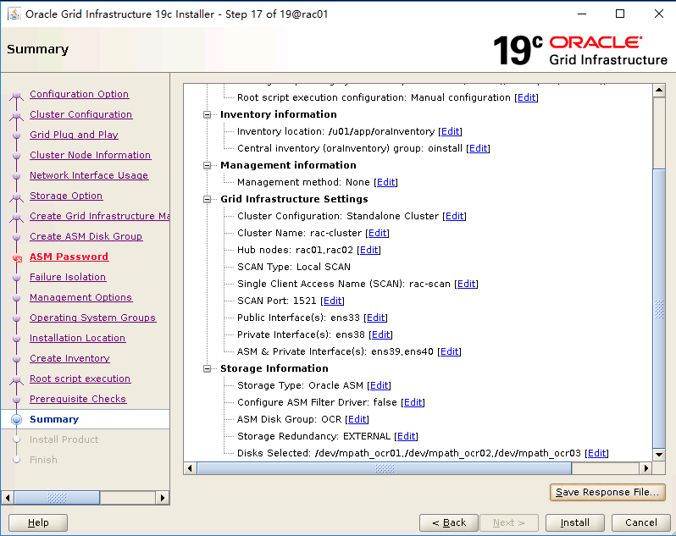Image resolution: width=676 pixels, height=536 pixels.
Task: Click Save Response File button
Action: pyautogui.click(x=607, y=492)
